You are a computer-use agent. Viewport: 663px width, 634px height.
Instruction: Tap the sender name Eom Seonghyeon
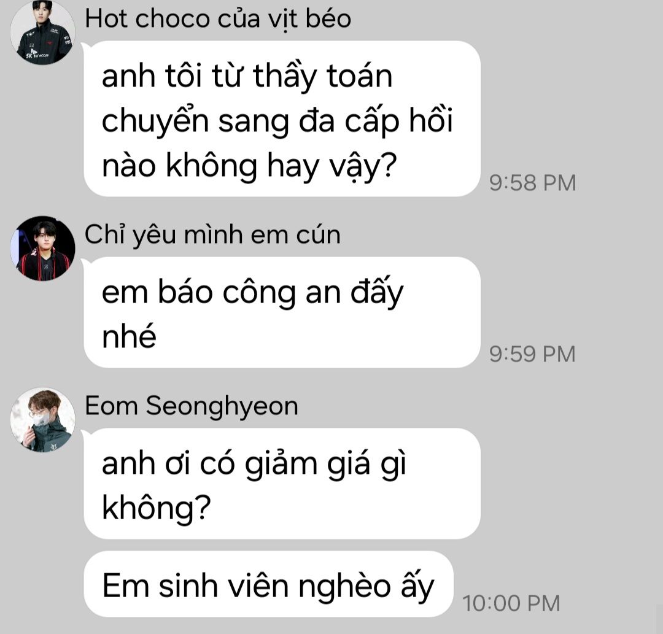click(x=192, y=406)
